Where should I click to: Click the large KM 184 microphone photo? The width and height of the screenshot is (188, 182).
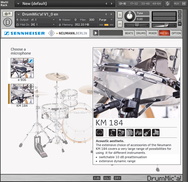[x=137, y=83]
